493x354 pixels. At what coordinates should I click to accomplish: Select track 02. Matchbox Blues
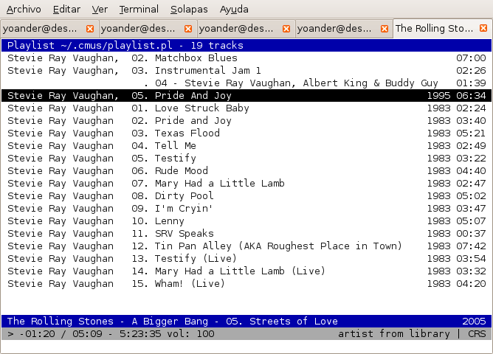tap(246, 58)
